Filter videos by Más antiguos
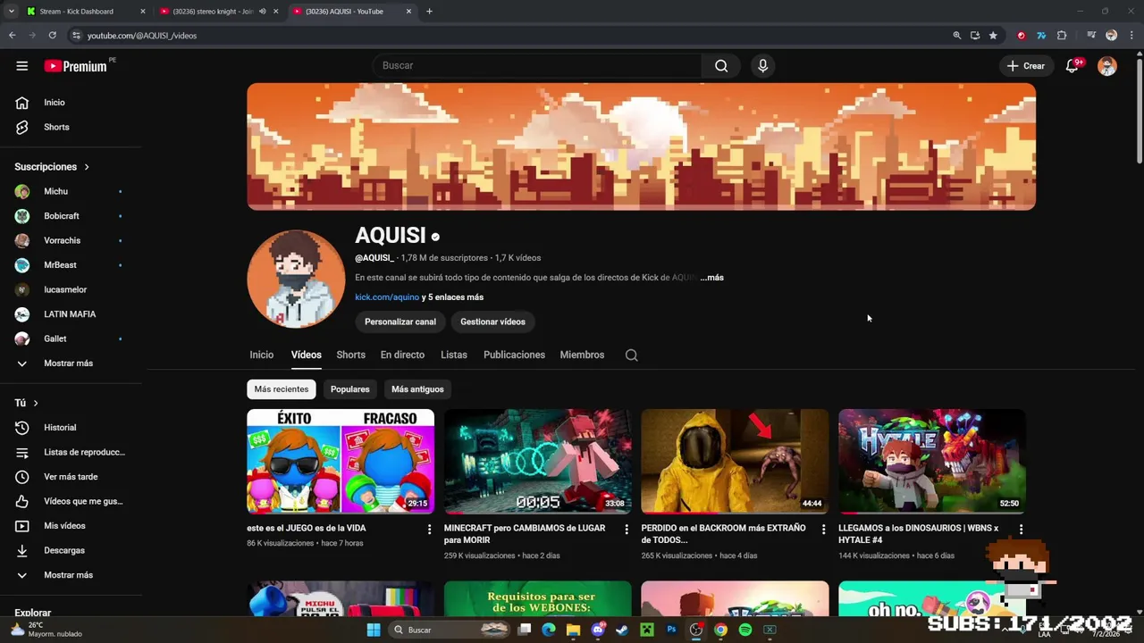The width and height of the screenshot is (1144, 643). pyautogui.click(x=417, y=389)
